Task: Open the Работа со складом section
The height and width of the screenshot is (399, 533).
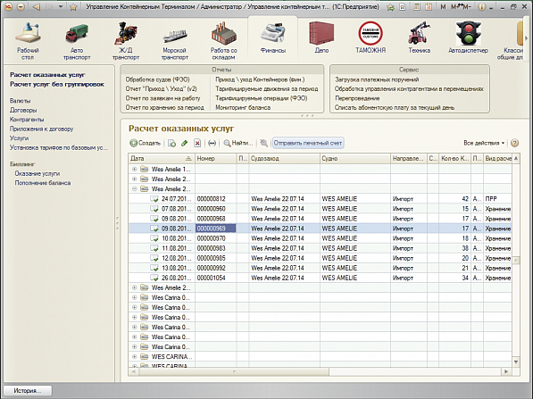Action: 224,40
